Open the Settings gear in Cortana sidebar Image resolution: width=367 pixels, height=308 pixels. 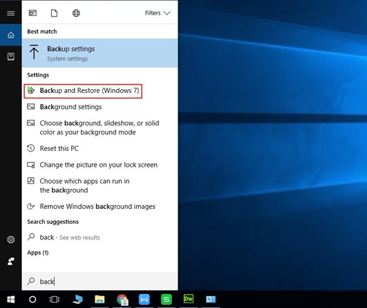11,240
